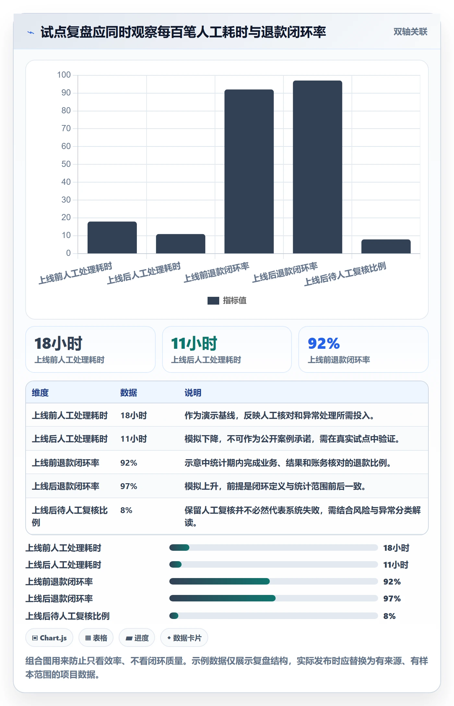Viewport: 454px width, 706px height.
Task: Click the 上线后待人工复核比例 progress bar
Action: 273,616
